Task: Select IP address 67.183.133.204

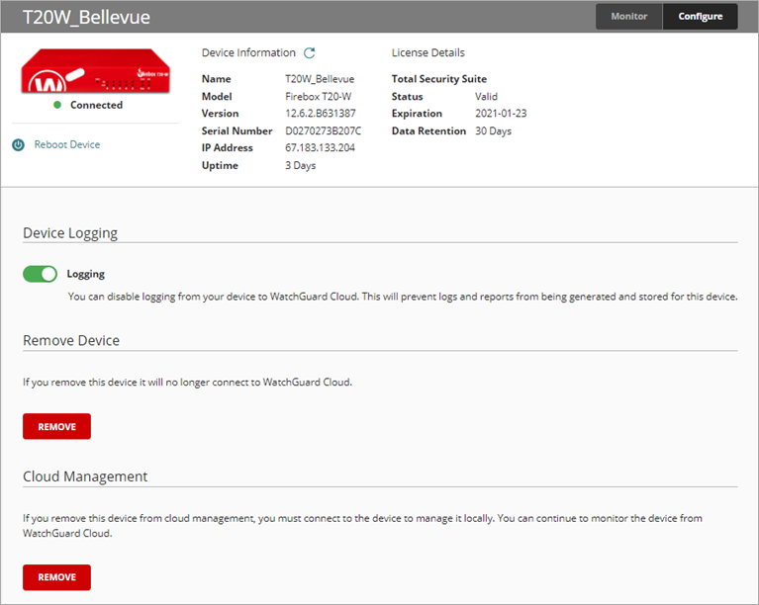Action: (x=320, y=148)
